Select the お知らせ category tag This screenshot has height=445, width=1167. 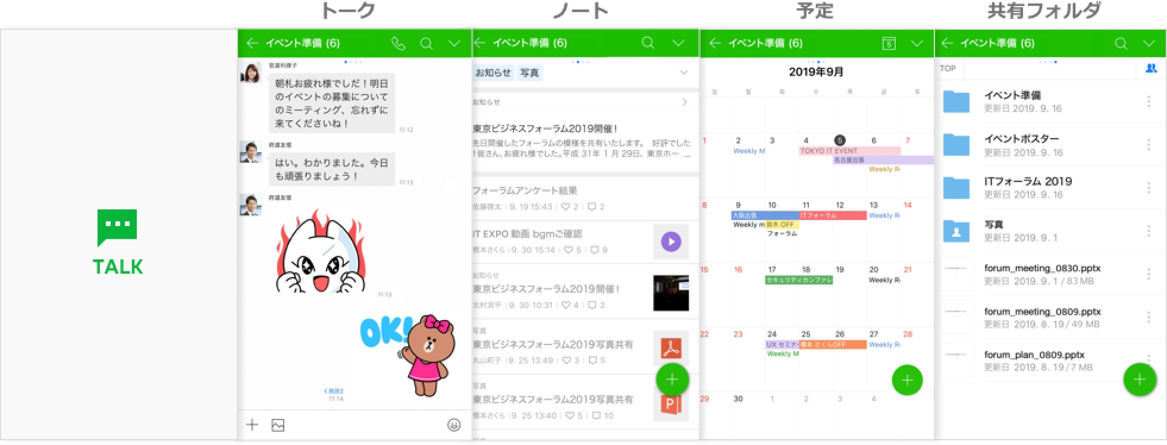click(493, 73)
